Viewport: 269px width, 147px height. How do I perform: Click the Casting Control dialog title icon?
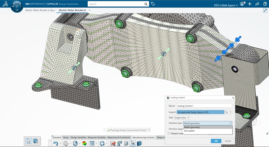tap(168, 97)
